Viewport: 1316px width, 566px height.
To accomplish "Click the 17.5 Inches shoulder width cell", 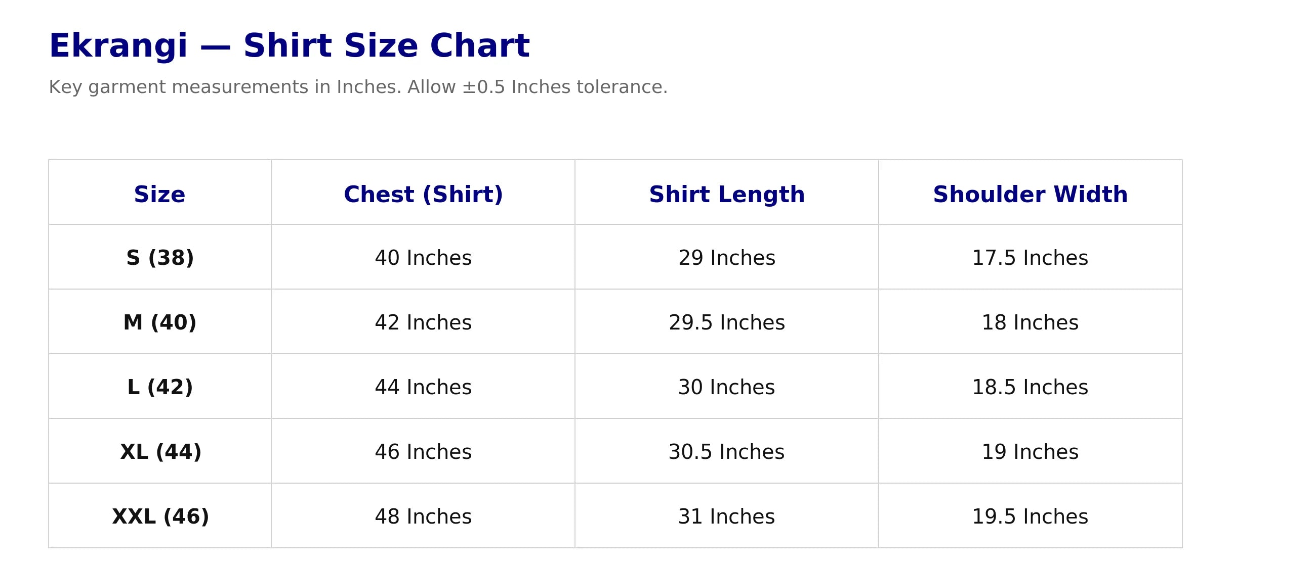I will [1030, 258].
